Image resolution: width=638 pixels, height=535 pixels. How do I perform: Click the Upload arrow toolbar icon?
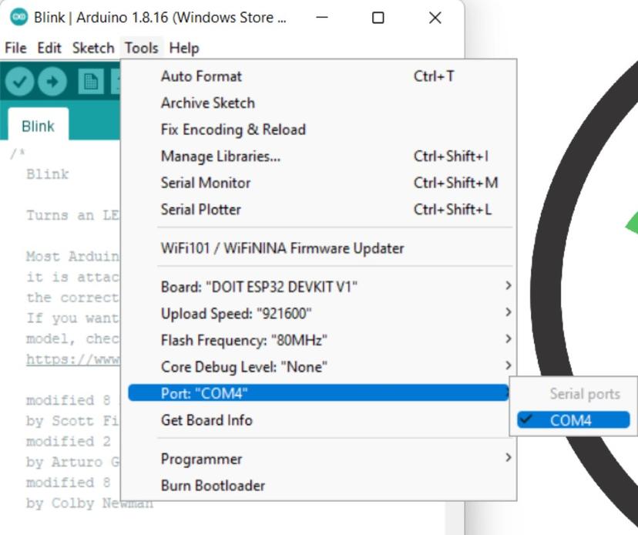tap(52, 81)
